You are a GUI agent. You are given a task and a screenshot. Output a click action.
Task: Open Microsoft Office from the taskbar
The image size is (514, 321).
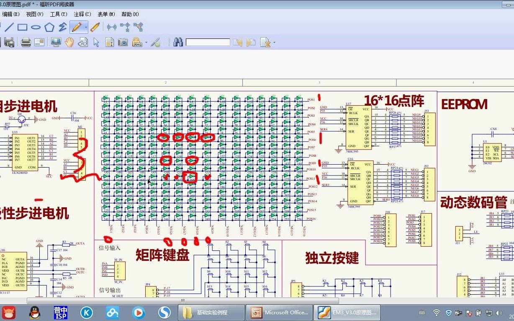[279, 313]
